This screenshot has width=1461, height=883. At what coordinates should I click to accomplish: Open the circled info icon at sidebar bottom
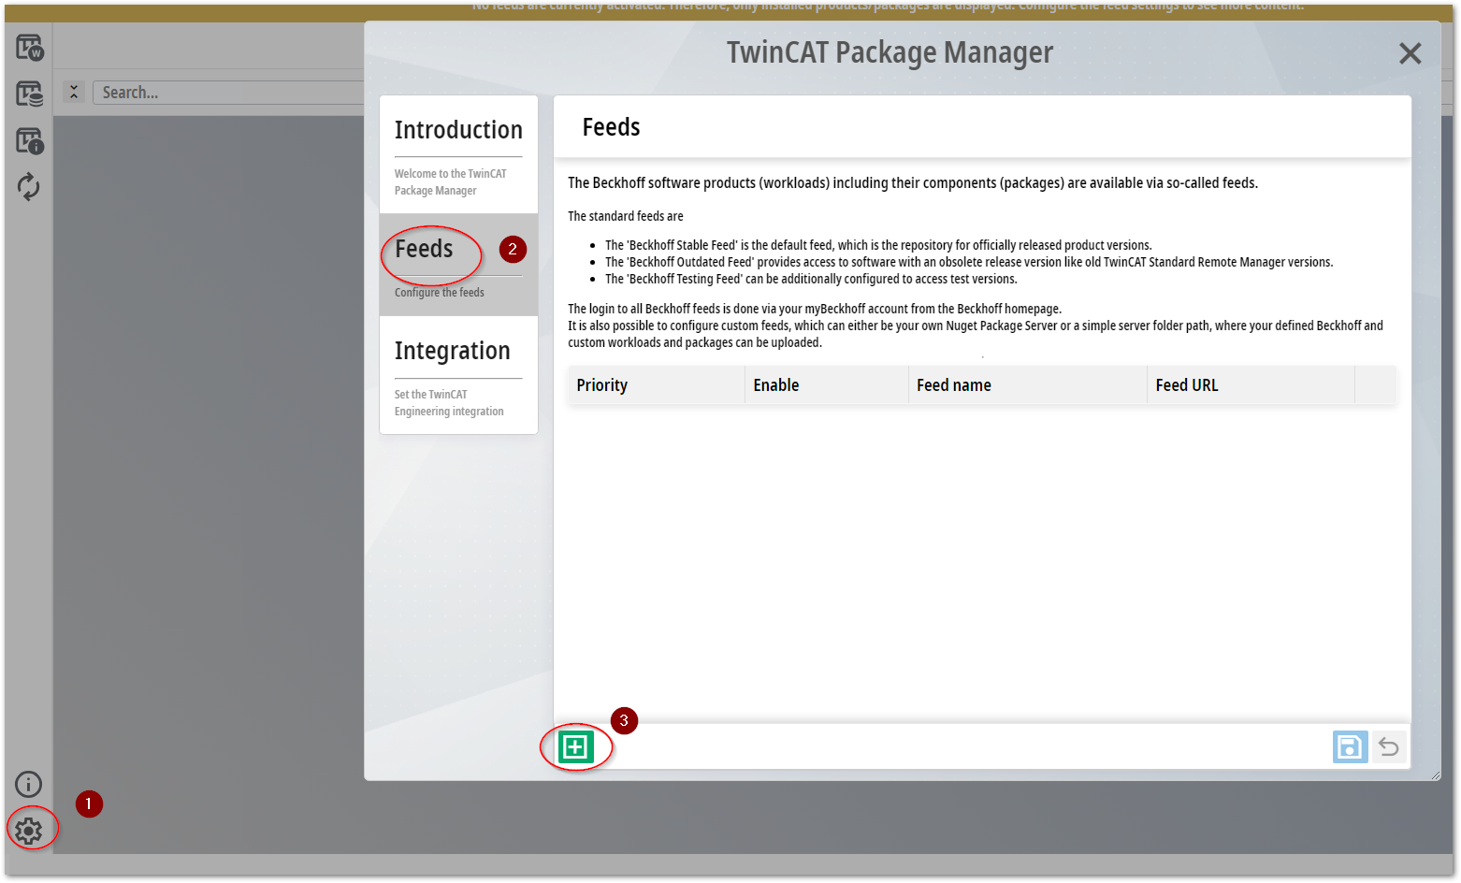click(29, 784)
